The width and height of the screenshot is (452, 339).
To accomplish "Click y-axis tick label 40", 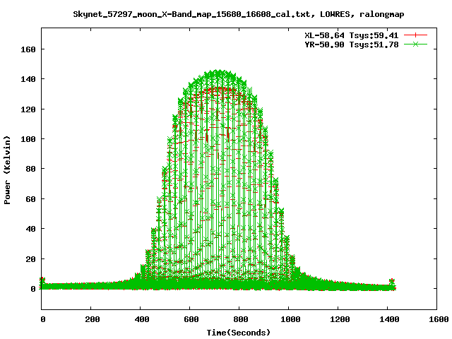I will [30, 229].
